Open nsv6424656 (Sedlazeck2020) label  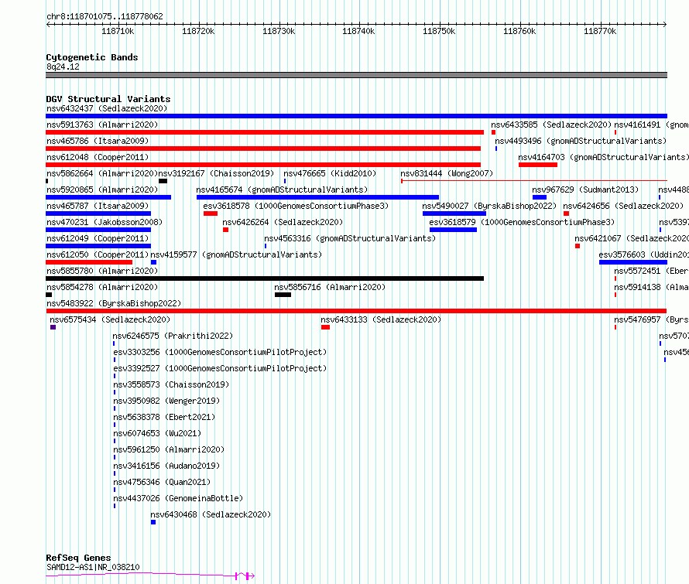(623, 206)
